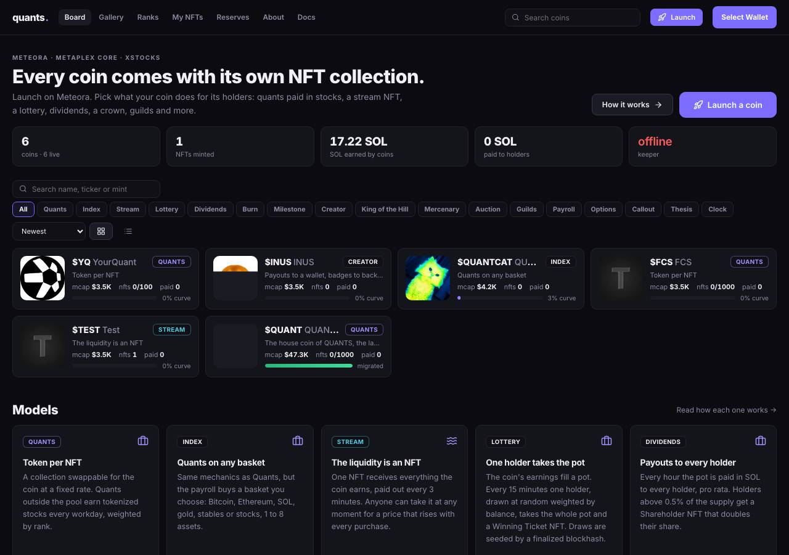Click briefcase icon on Index model card

point(298,441)
